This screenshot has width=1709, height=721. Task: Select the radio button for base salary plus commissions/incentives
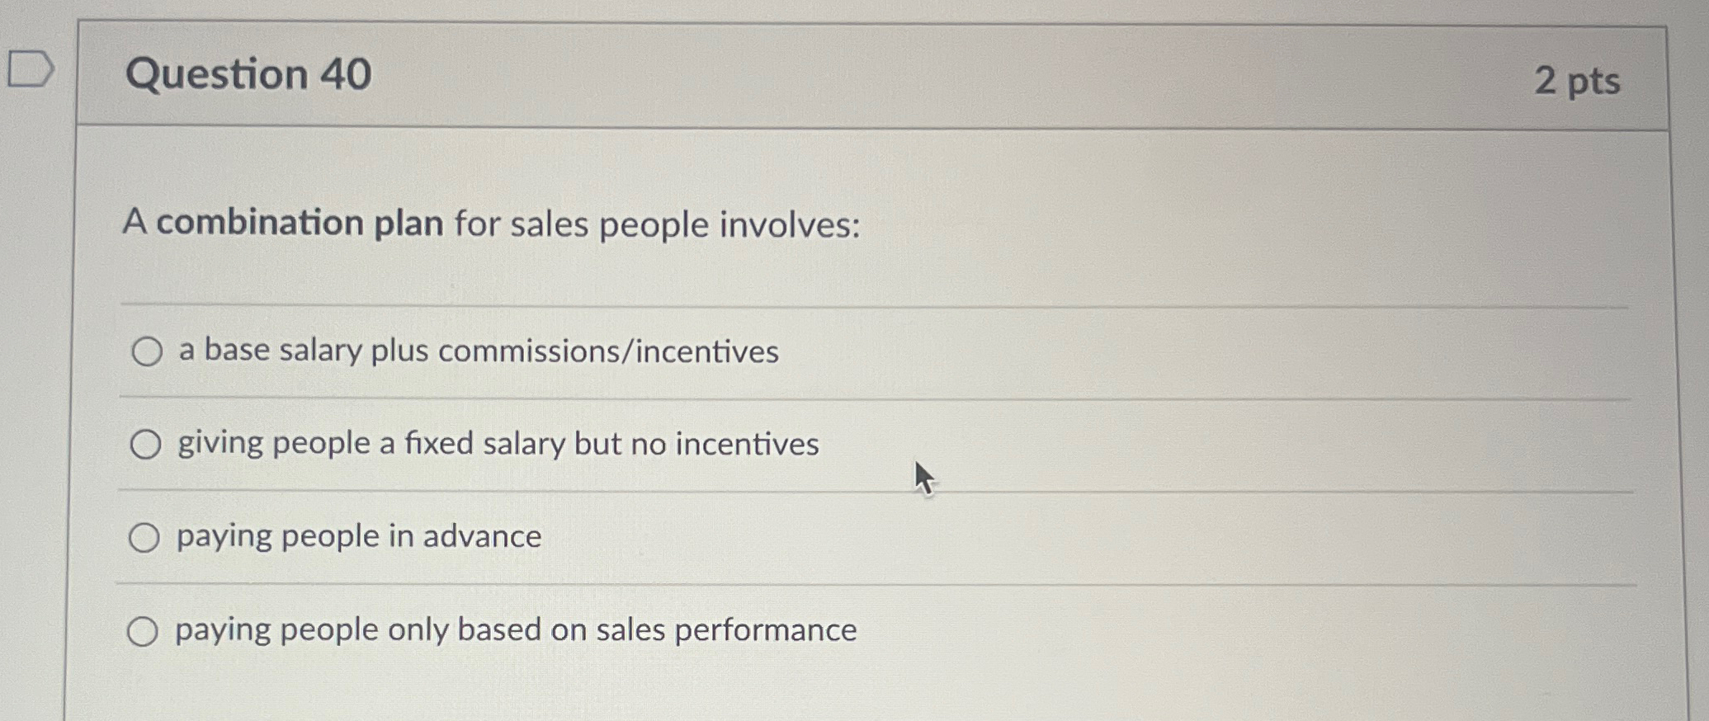(x=148, y=351)
